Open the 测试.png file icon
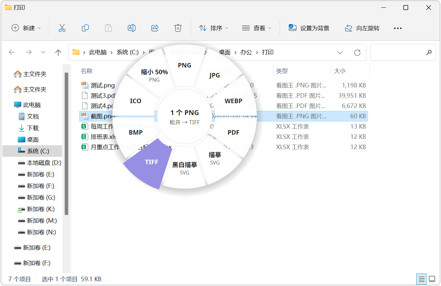The height and width of the screenshot is (286, 441). pos(85,85)
